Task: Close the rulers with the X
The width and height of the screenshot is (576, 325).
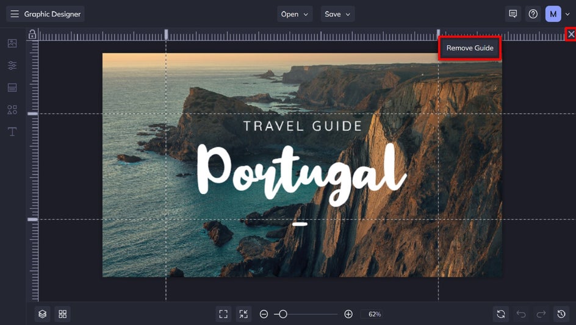Action: 571,34
